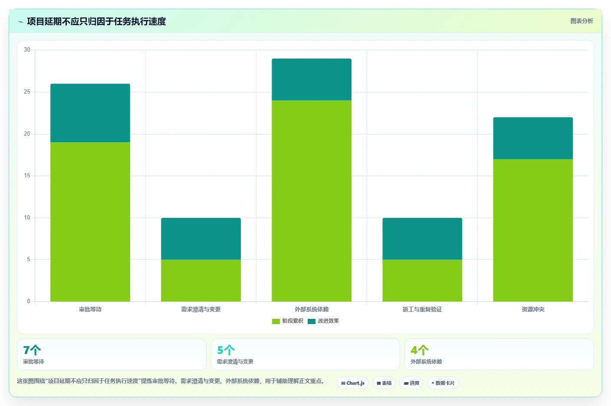
Task: Click the Chart.js tag chip
Action: (x=353, y=383)
